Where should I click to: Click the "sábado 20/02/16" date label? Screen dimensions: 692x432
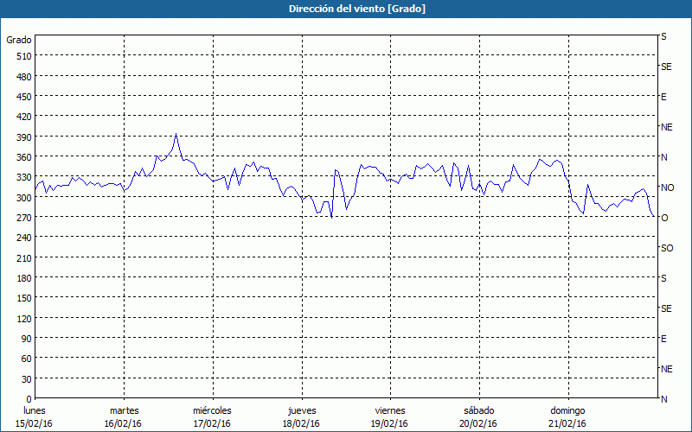click(x=478, y=416)
